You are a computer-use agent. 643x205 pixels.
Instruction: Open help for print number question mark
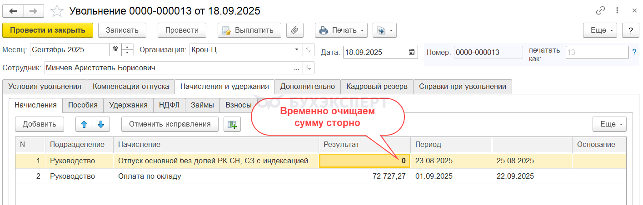634,52
